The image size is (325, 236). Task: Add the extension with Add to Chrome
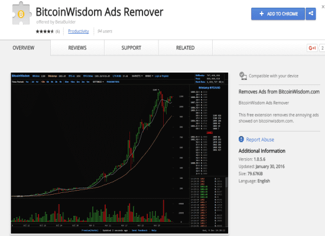coord(278,14)
